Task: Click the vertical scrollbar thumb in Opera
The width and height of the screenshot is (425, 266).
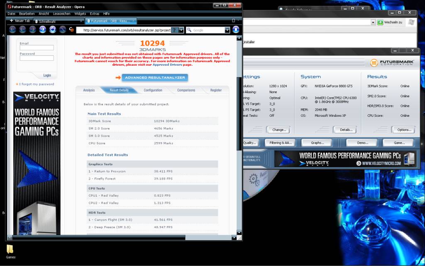Action: (x=239, y=114)
